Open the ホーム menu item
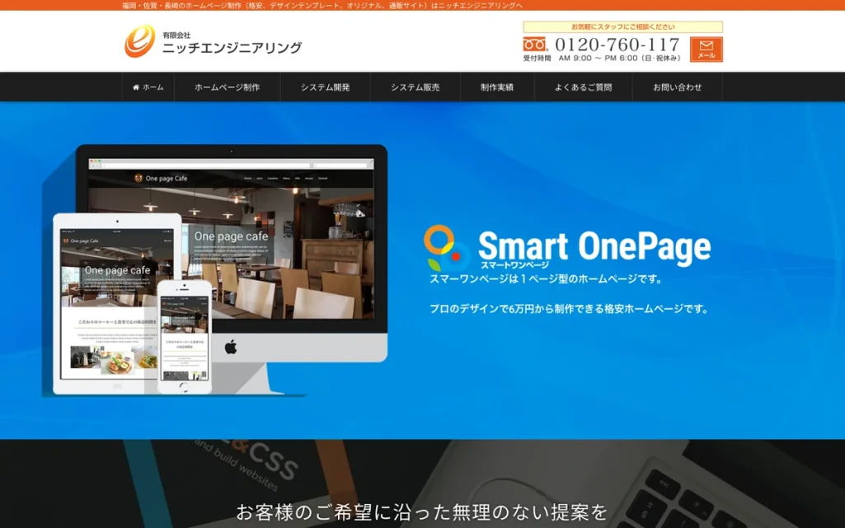 point(148,87)
